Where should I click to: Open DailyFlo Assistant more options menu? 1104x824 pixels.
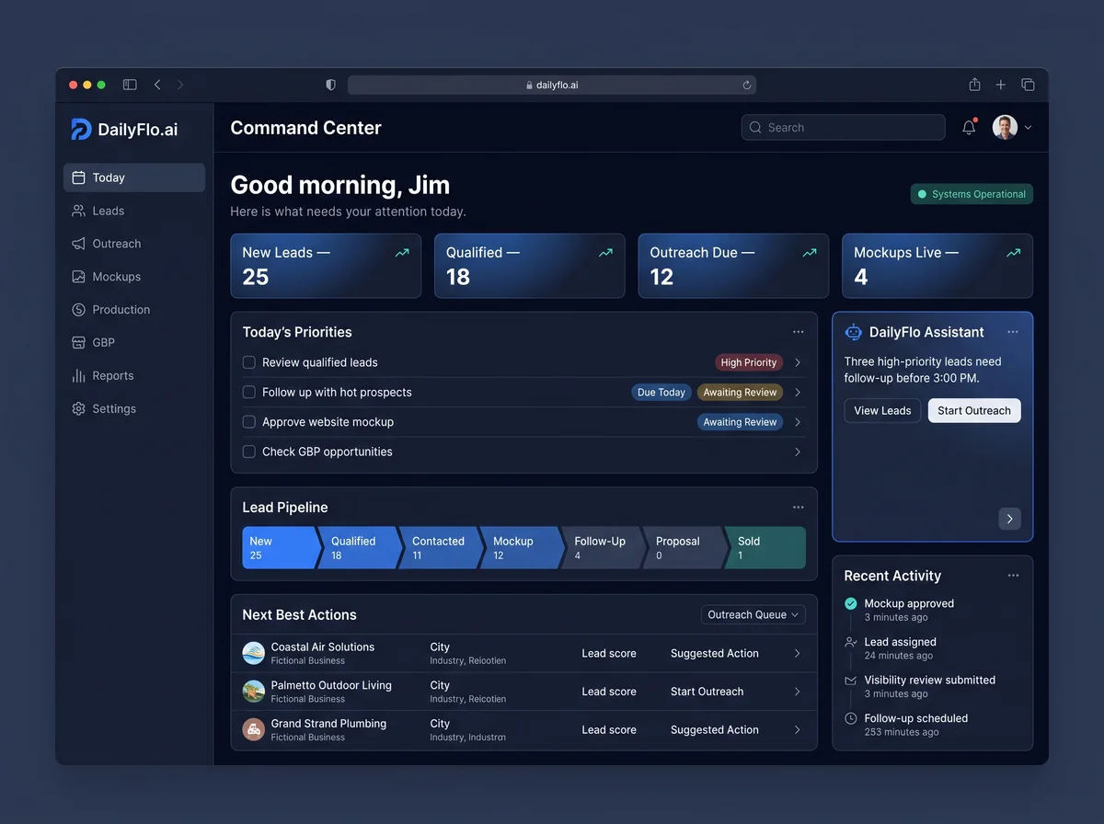[1013, 332]
